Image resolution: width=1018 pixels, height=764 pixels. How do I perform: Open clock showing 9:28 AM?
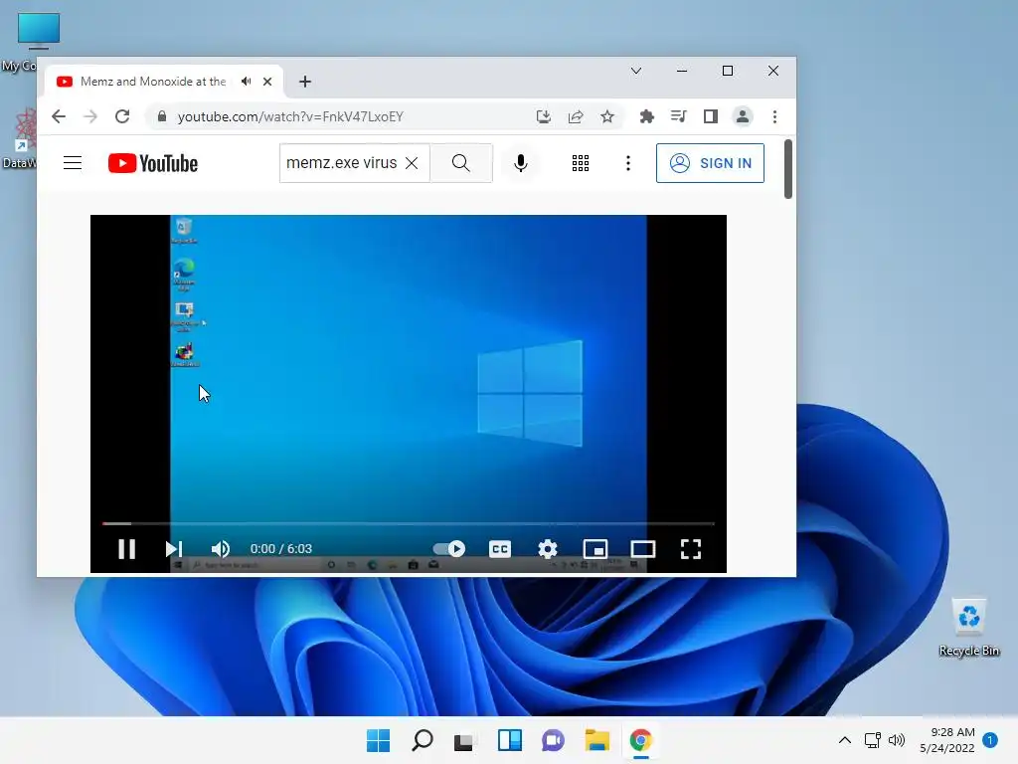coord(947,740)
